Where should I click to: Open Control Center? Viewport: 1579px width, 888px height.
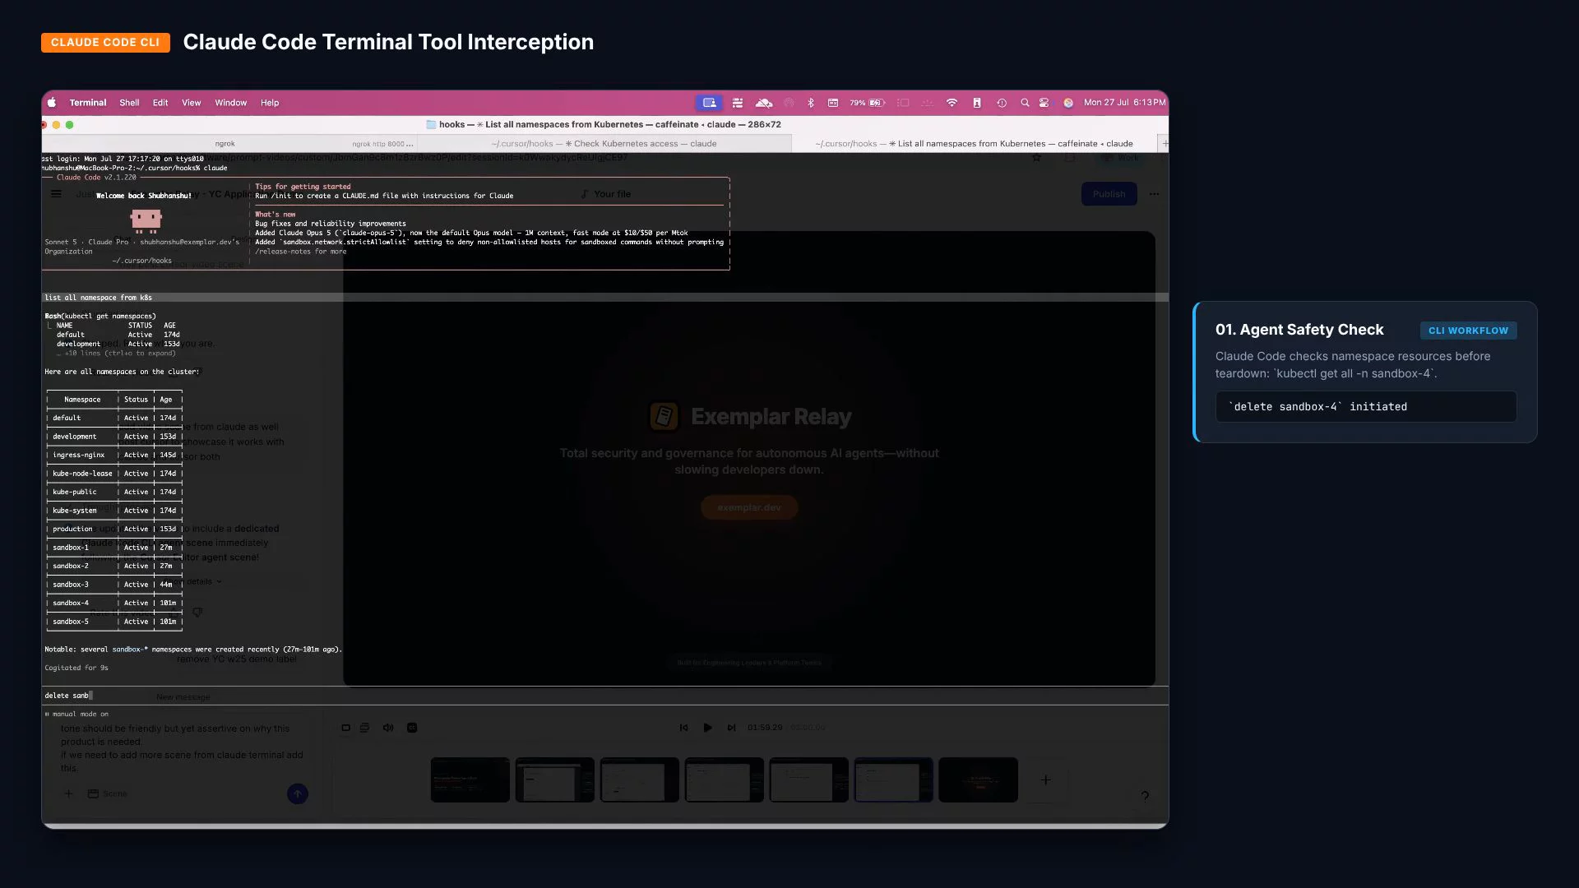click(1044, 103)
